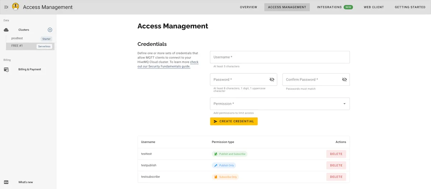
Task: Click the cloud Clusters icon
Action: click(x=6, y=30)
